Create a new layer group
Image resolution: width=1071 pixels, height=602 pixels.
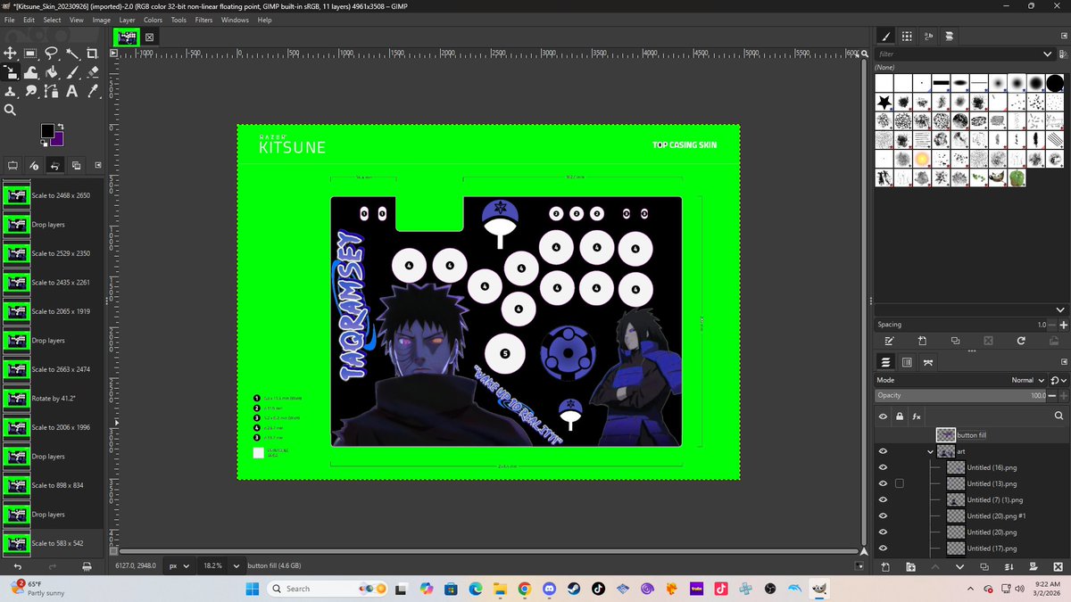click(x=910, y=566)
